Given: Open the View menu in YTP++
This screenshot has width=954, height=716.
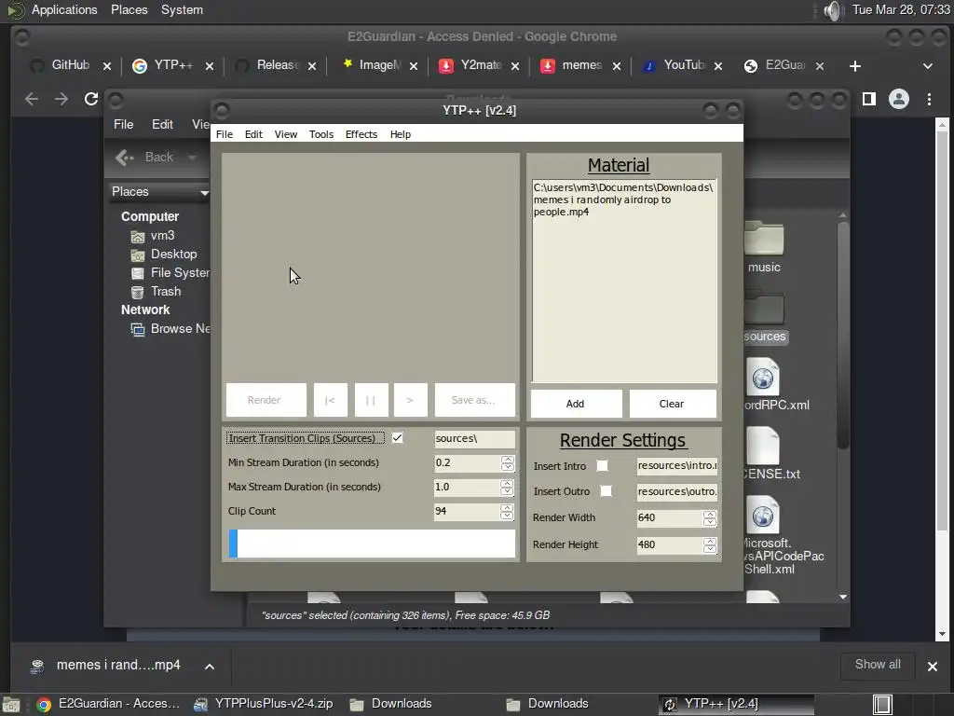Looking at the screenshot, I should pyautogui.click(x=285, y=134).
